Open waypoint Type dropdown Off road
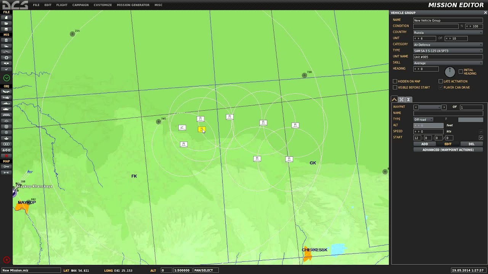The height and width of the screenshot is (274, 488). coord(423,119)
